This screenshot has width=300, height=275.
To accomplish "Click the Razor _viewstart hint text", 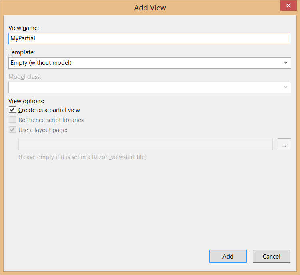I will [x=83, y=157].
